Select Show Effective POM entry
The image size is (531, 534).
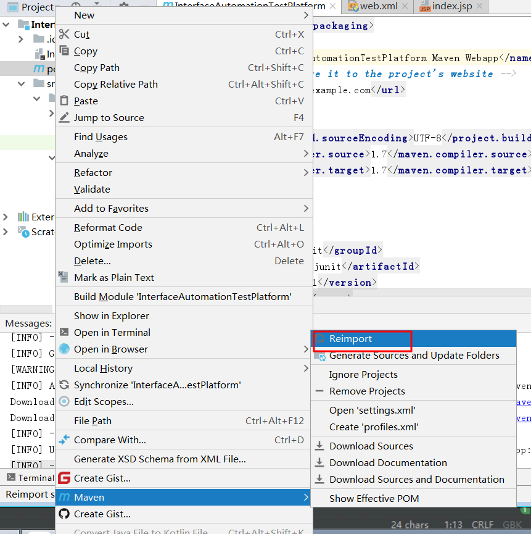click(x=414, y=498)
